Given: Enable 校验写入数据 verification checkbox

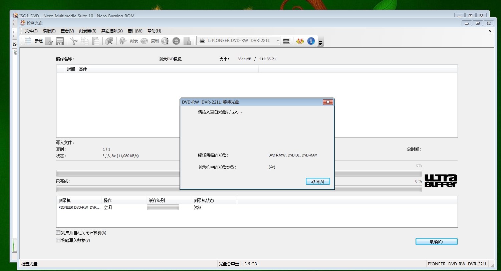Looking at the screenshot, I should 58,240.
